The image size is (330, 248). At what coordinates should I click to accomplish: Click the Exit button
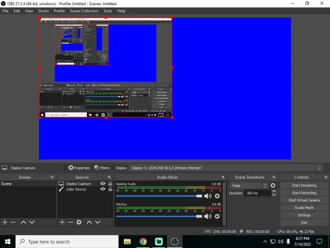[x=304, y=222]
